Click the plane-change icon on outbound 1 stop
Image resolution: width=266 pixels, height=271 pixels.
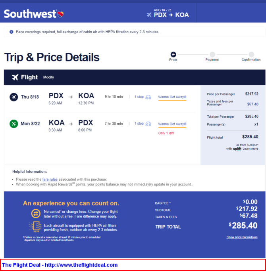tap(148, 97)
